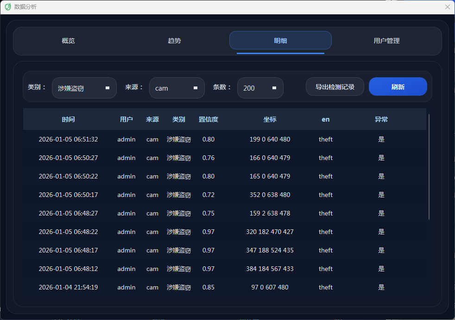Click admin in the 21:54:19 row
This screenshot has height=320, width=455.
click(126, 288)
